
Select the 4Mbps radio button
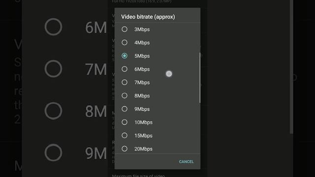click(x=125, y=43)
